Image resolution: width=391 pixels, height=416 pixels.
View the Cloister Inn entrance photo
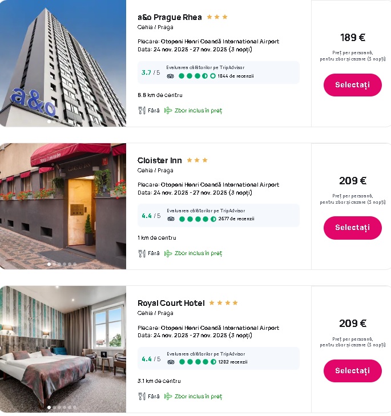pyautogui.click(x=63, y=205)
